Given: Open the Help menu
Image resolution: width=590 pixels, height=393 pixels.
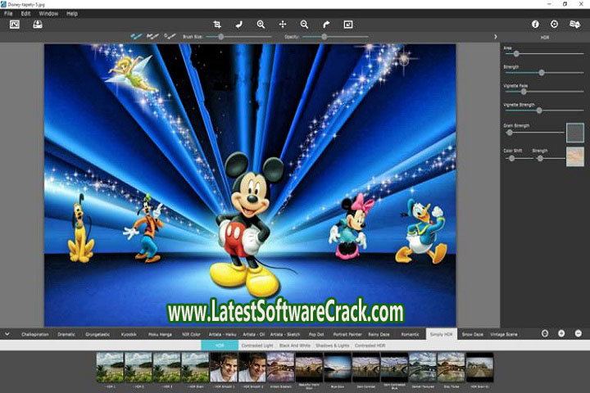Looking at the screenshot, I should click(72, 14).
